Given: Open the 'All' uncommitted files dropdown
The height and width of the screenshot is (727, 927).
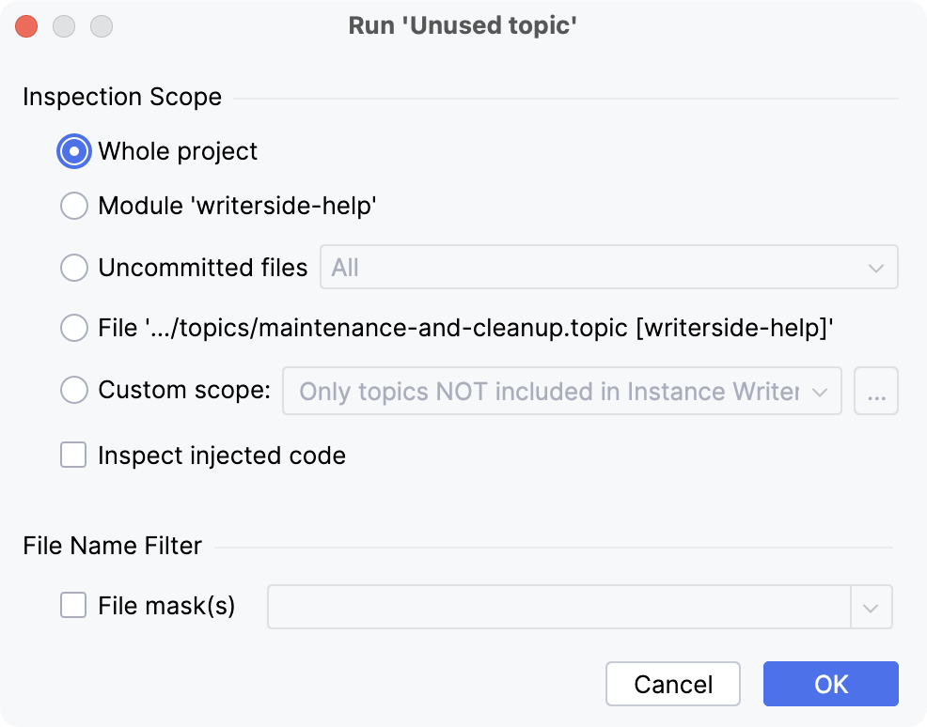Looking at the screenshot, I should (x=608, y=268).
